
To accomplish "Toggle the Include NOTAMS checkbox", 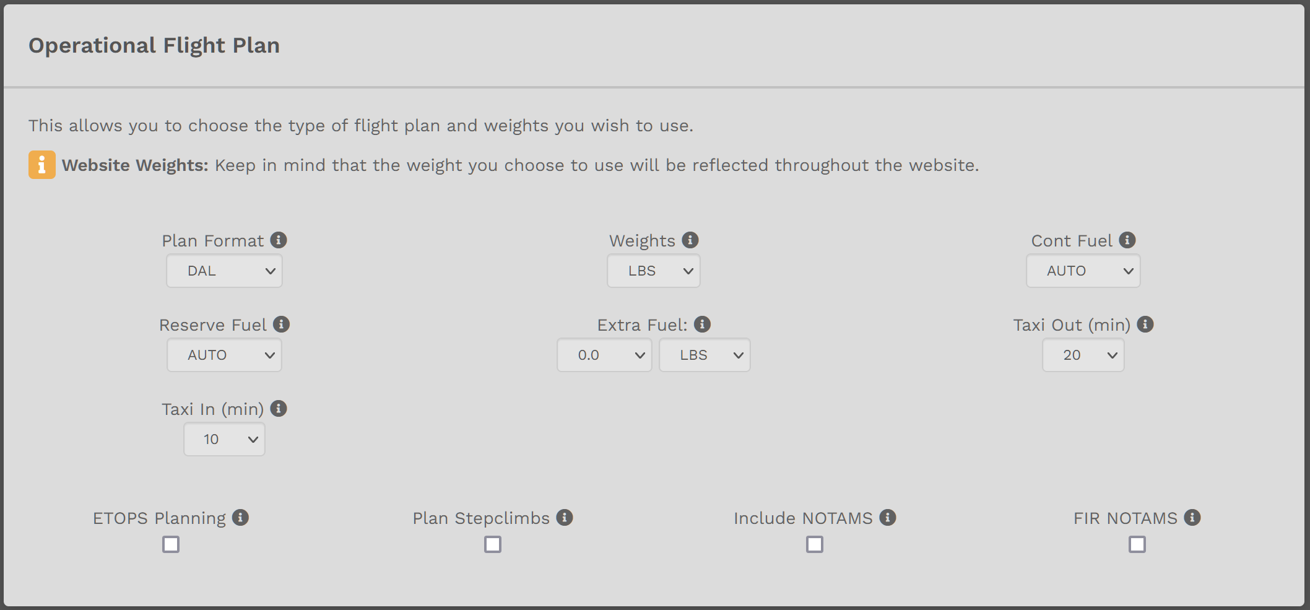I will [x=815, y=544].
